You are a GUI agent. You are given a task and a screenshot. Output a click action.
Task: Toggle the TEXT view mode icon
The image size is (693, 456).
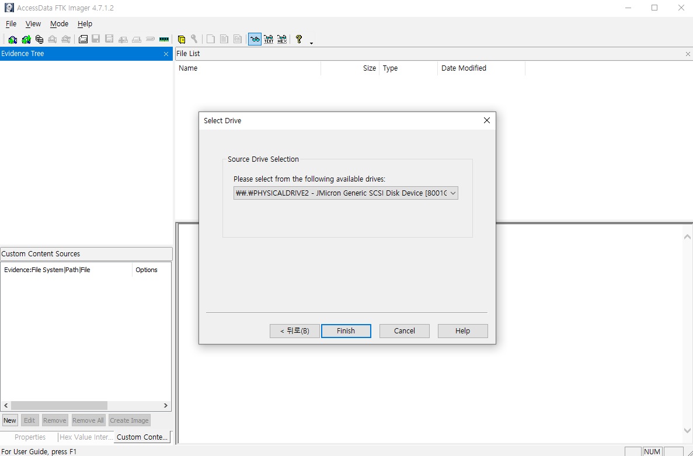pyautogui.click(x=269, y=39)
